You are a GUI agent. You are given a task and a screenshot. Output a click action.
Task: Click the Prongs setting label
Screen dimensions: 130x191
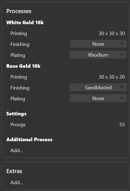18,125
